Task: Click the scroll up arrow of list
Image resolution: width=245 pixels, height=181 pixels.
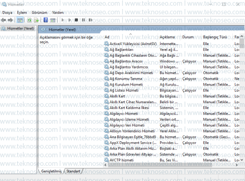Action: click(242, 37)
